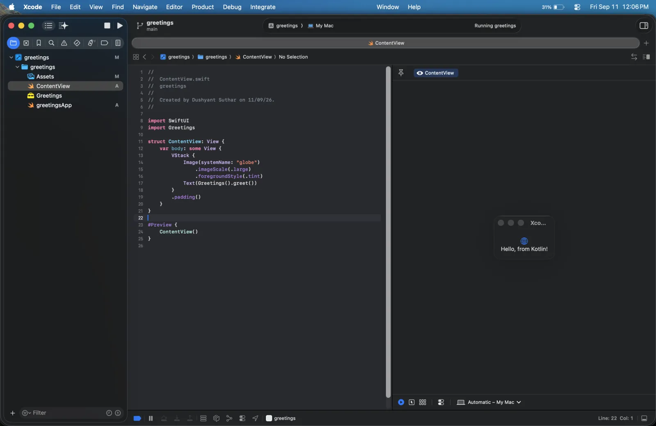
Task: Open the Breakpoint navigator tag icon
Action: (105, 43)
